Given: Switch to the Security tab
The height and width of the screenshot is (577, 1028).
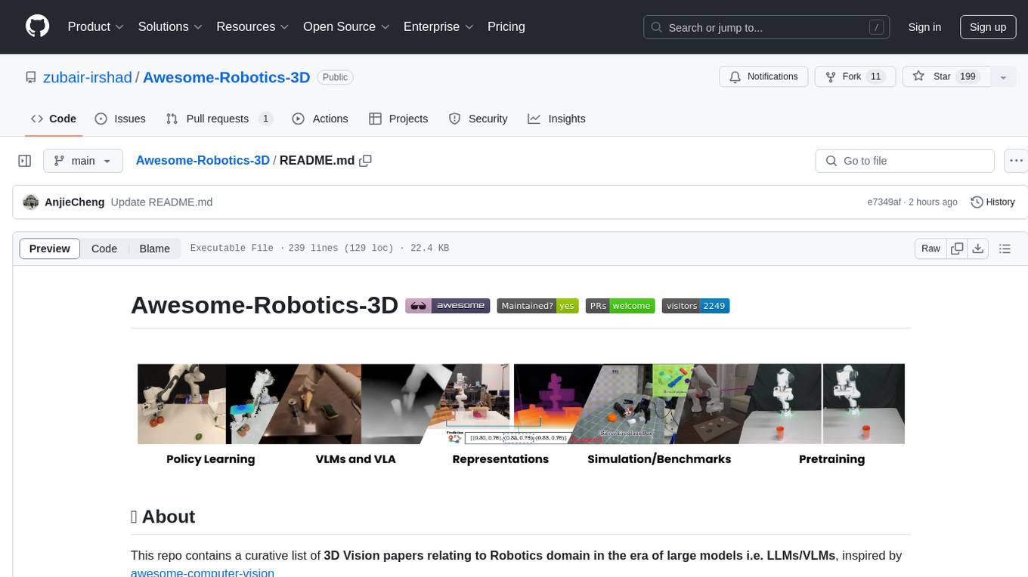Looking at the screenshot, I should (x=478, y=119).
